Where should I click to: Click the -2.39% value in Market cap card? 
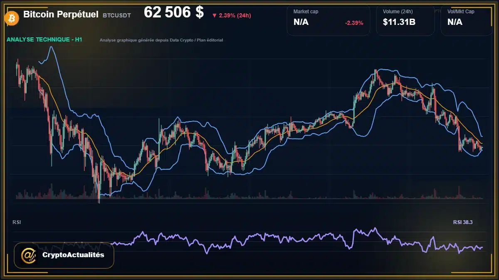point(354,23)
